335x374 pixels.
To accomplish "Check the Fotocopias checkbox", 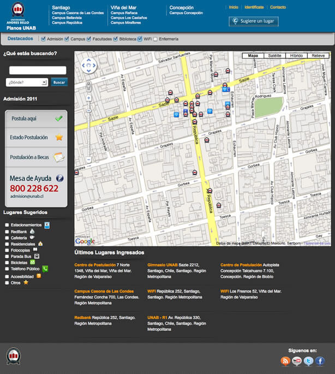I will tap(7, 250).
